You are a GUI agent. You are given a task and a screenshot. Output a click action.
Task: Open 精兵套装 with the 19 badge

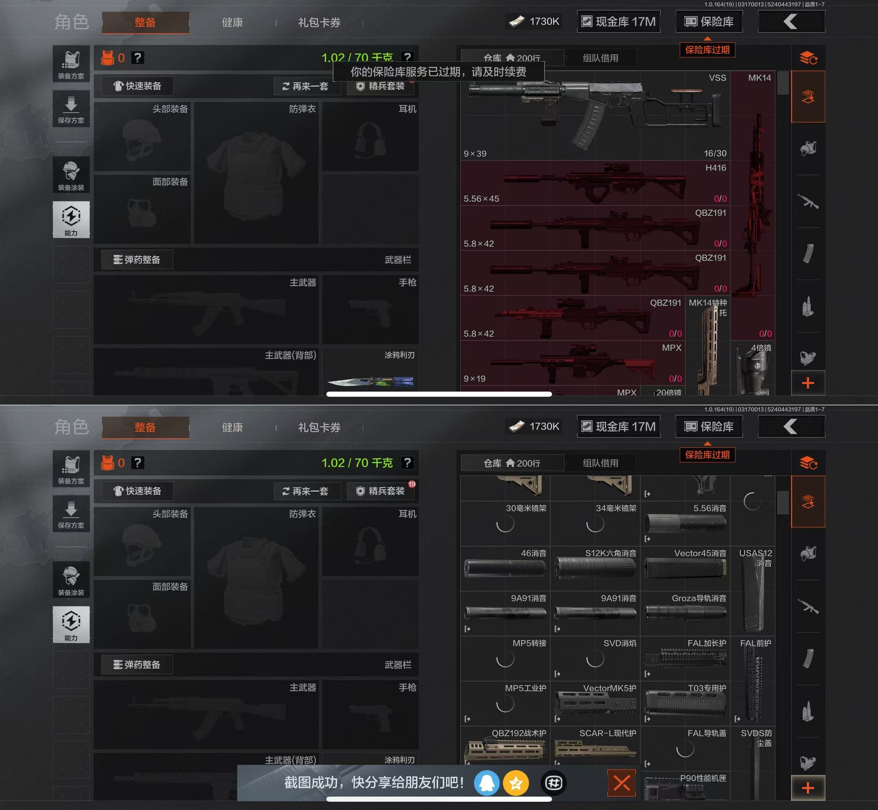click(380, 491)
